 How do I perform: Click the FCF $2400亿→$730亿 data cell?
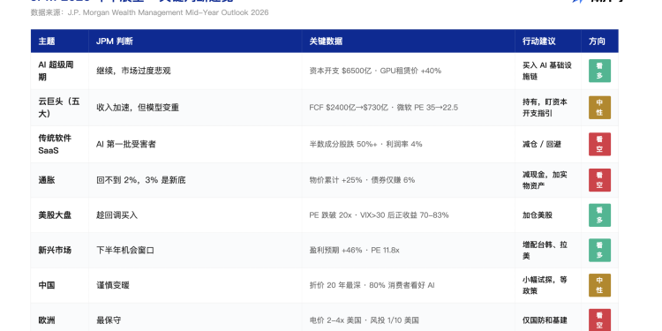(409, 108)
